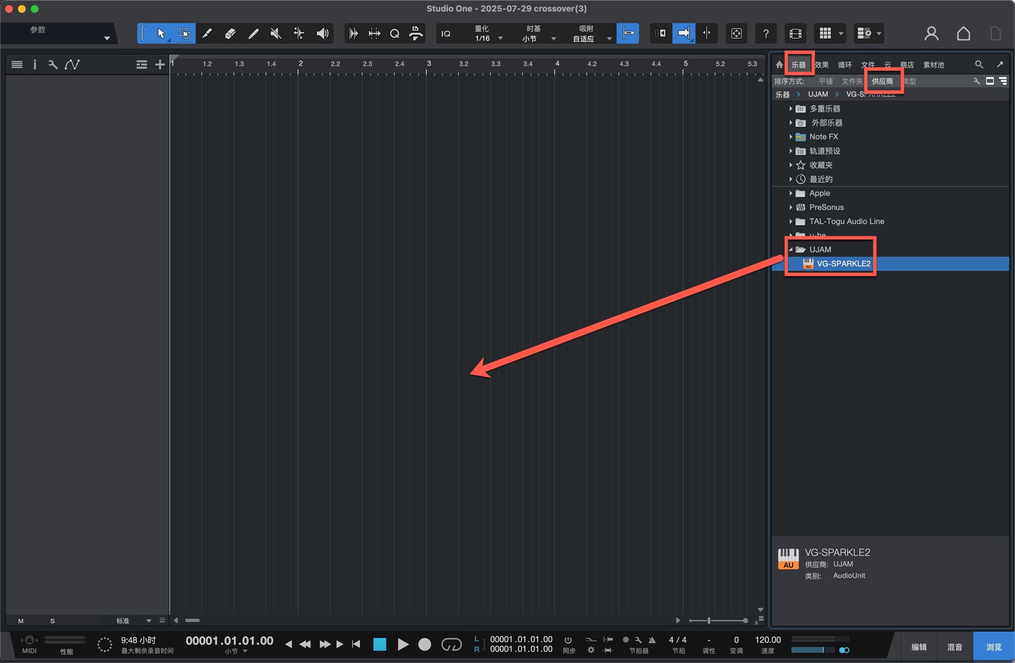Click the record button
The image size is (1015, 663).
(x=425, y=644)
